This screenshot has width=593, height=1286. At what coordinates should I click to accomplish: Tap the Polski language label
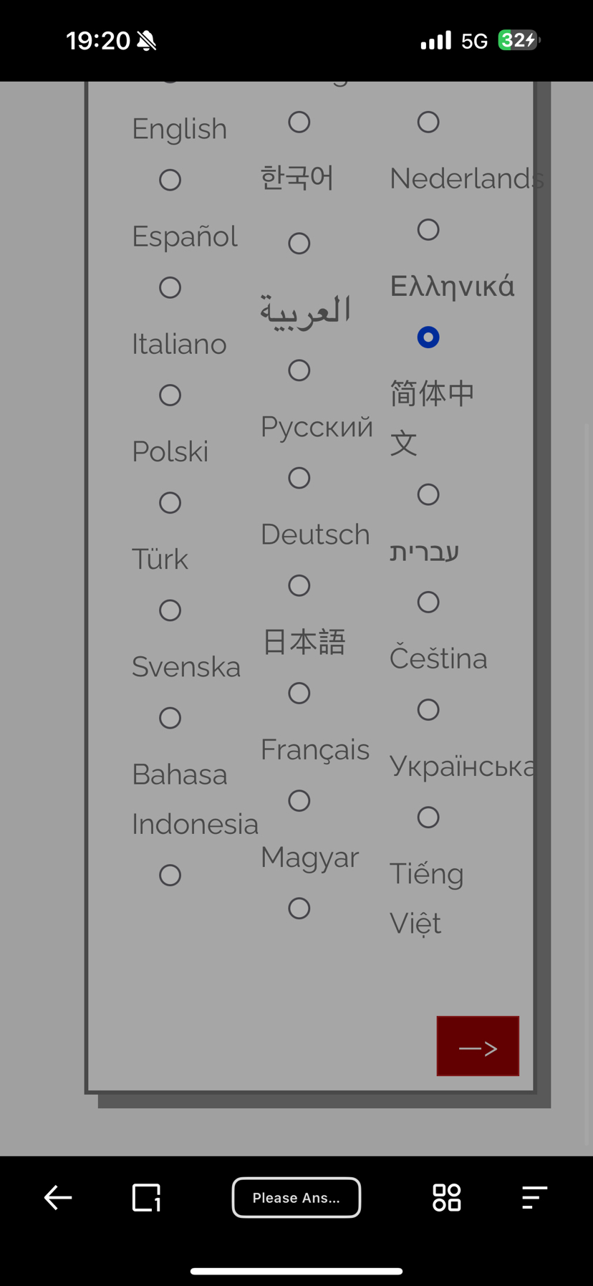coord(170,451)
